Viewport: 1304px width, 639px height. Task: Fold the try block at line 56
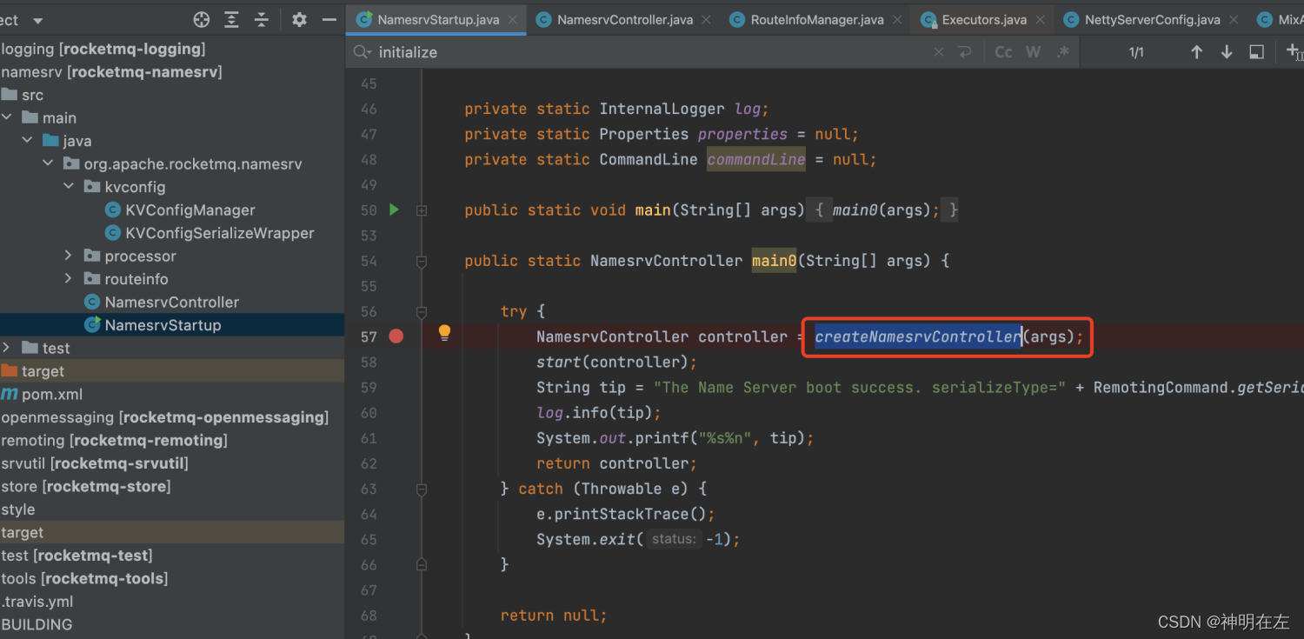(422, 311)
